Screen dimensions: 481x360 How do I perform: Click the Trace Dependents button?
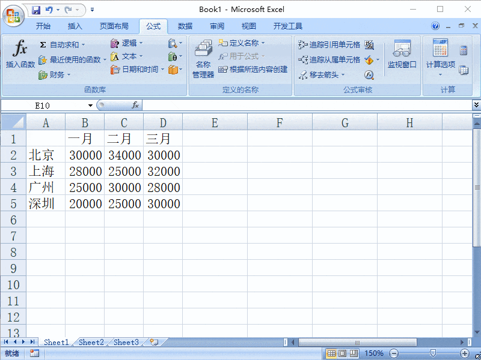[x=329, y=59]
